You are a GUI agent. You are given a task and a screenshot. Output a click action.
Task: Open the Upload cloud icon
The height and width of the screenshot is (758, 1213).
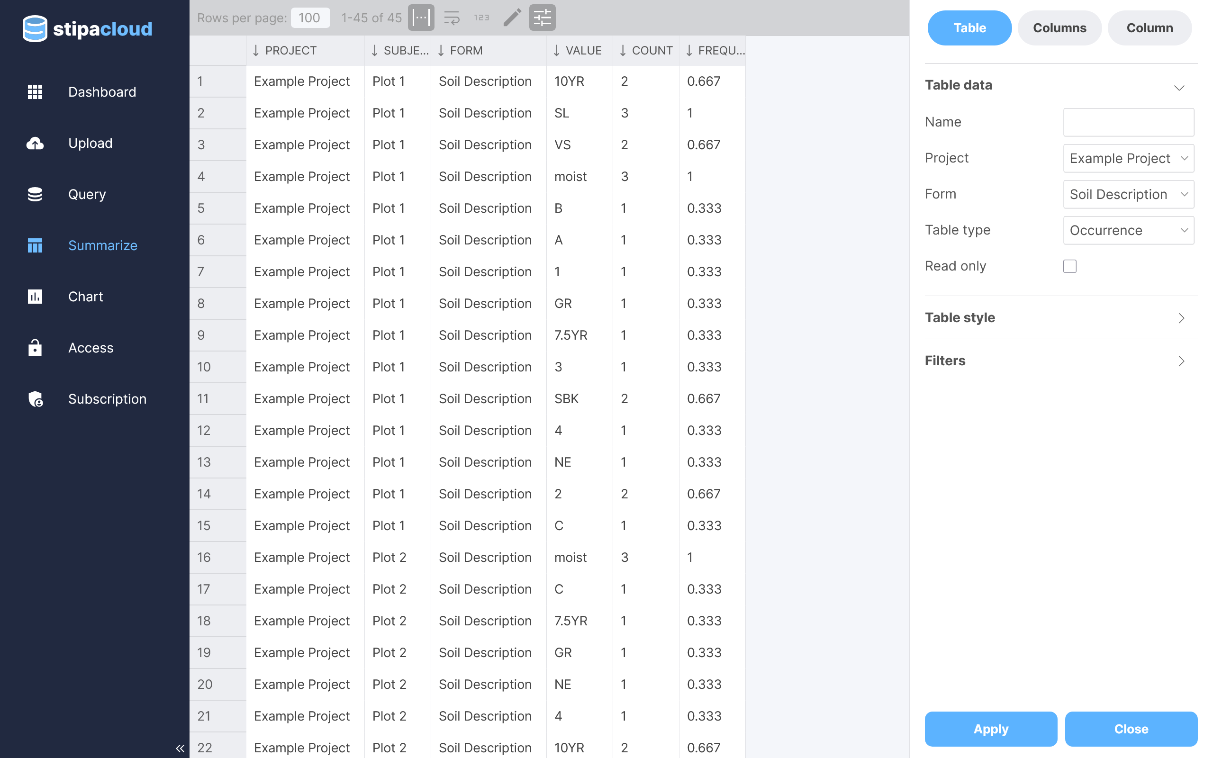pos(35,144)
